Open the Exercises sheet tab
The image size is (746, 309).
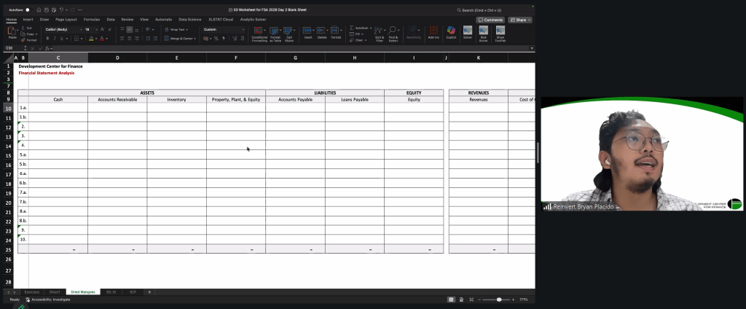[32, 292]
